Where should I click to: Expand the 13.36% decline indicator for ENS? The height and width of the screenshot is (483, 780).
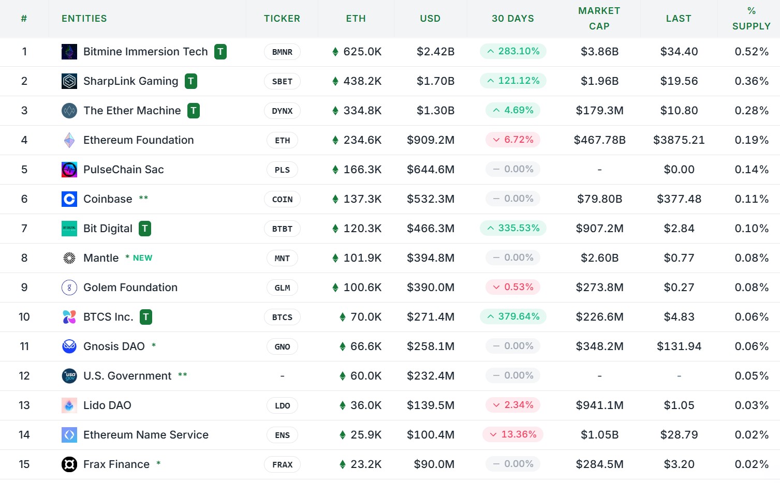(x=512, y=434)
